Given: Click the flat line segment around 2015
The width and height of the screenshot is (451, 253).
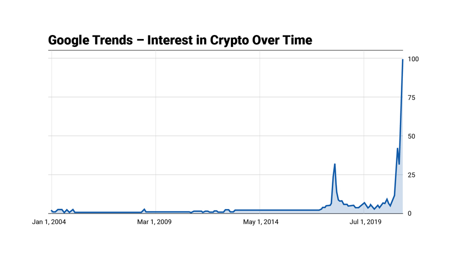Looking at the screenshot, I should [276, 210].
